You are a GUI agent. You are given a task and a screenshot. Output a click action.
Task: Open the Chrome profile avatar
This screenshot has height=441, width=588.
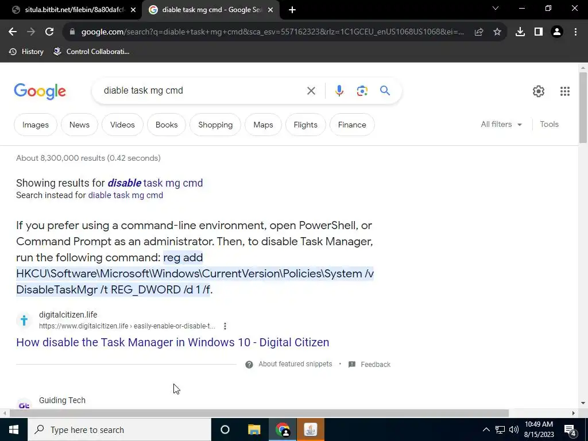tap(557, 32)
